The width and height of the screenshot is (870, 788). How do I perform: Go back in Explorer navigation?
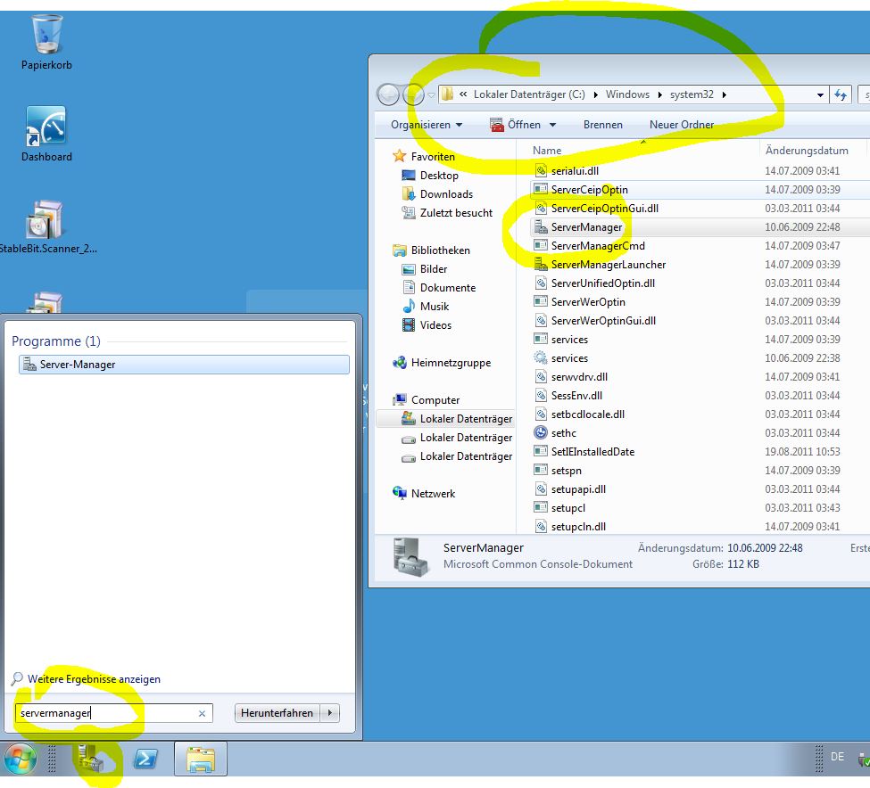[388, 94]
